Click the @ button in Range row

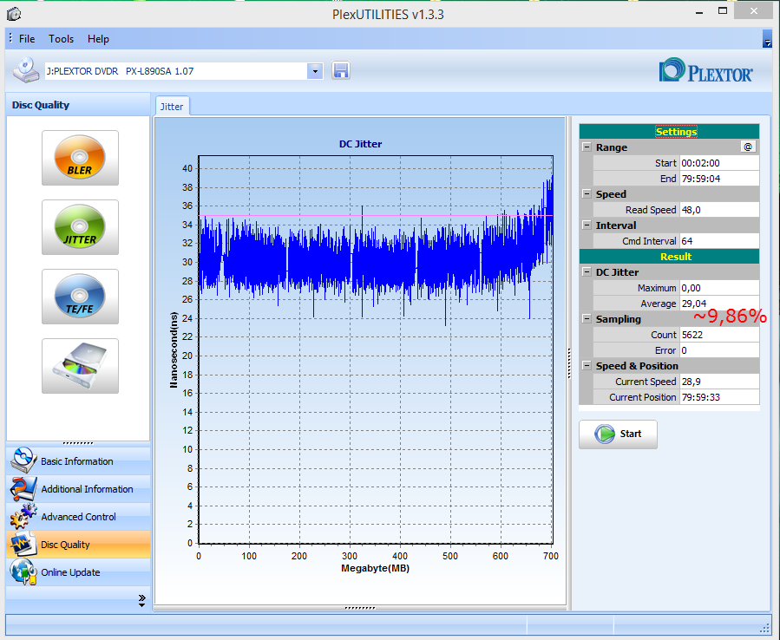[748, 147]
